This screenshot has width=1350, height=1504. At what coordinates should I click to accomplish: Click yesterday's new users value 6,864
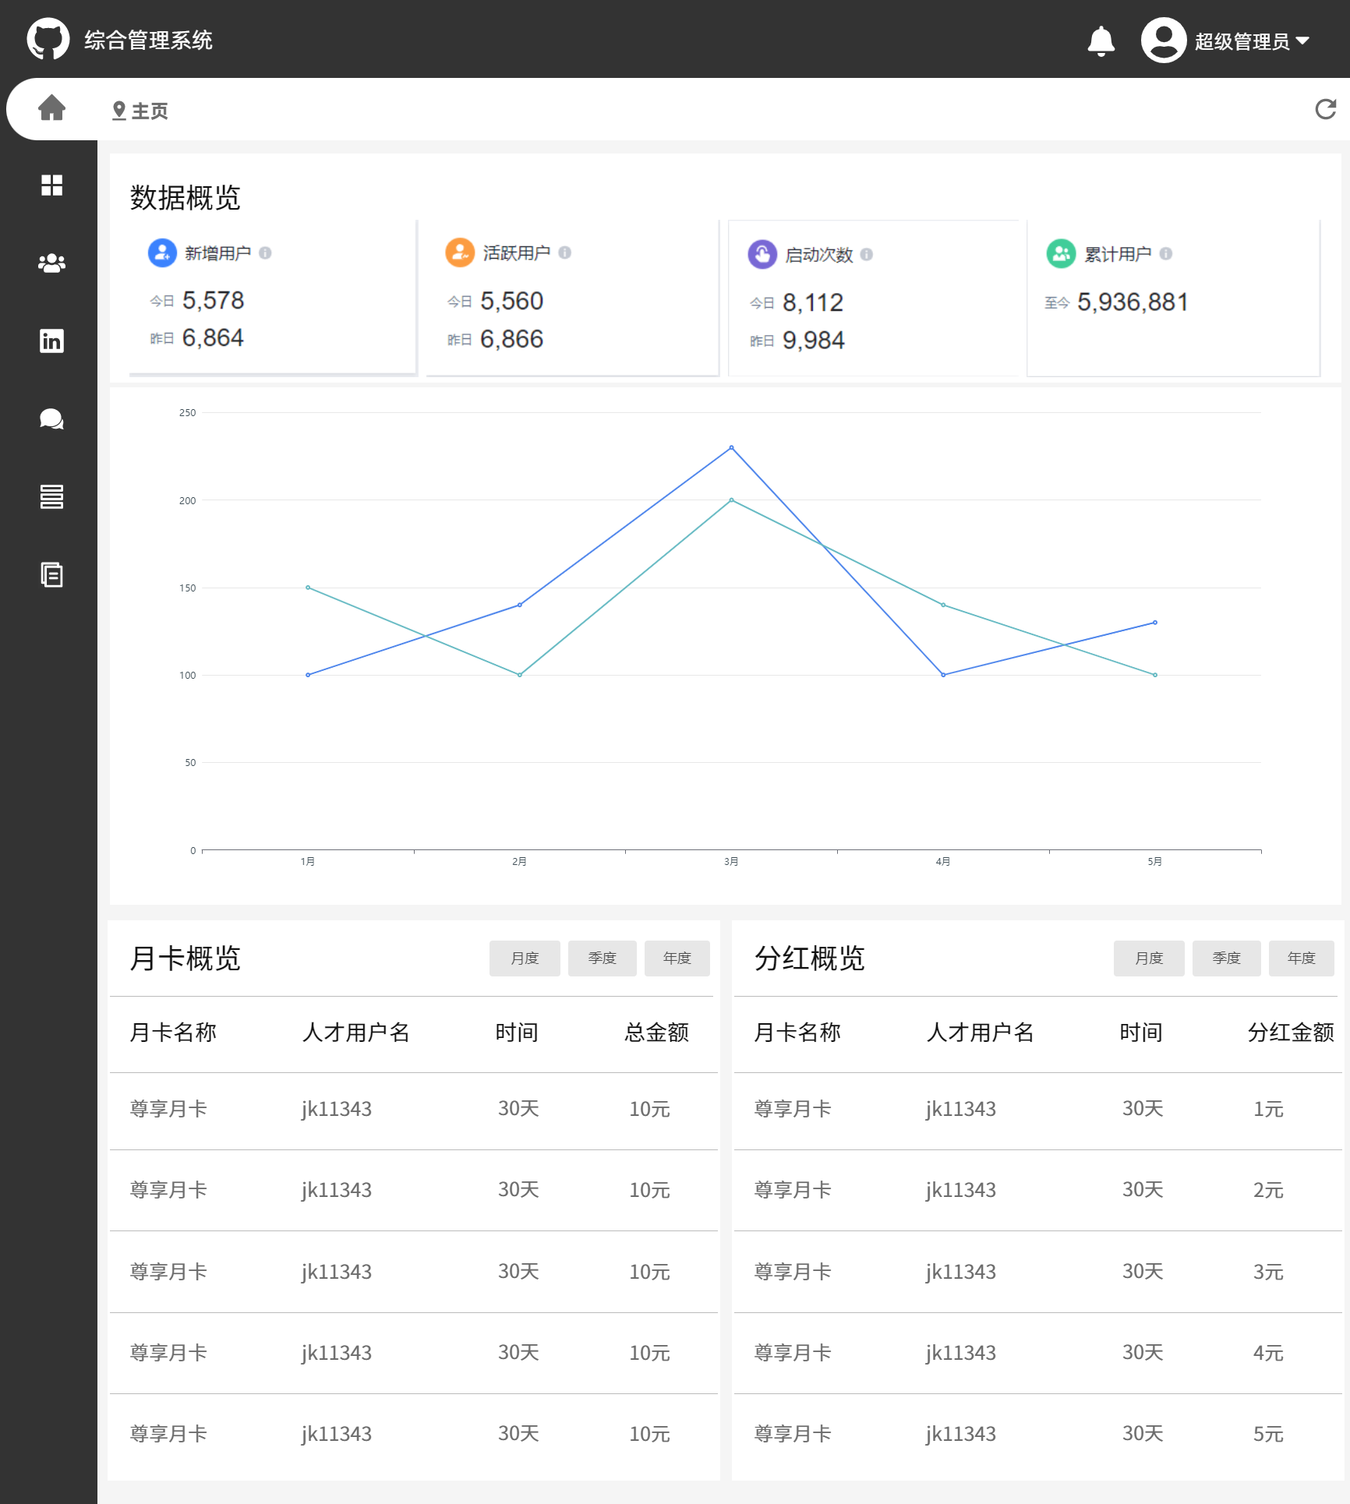tap(213, 337)
